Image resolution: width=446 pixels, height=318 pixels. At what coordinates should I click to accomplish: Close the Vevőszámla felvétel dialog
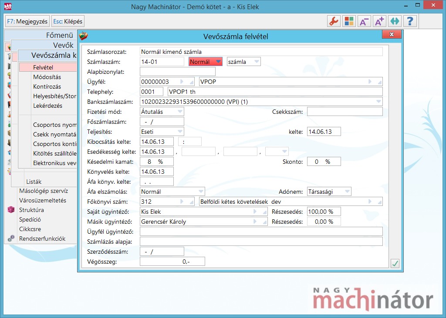(392, 34)
